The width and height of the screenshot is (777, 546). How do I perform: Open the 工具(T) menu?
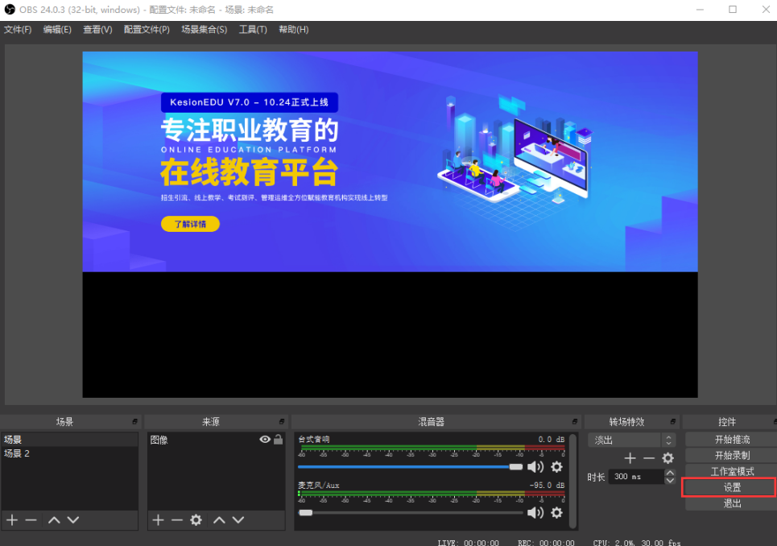coord(252,30)
